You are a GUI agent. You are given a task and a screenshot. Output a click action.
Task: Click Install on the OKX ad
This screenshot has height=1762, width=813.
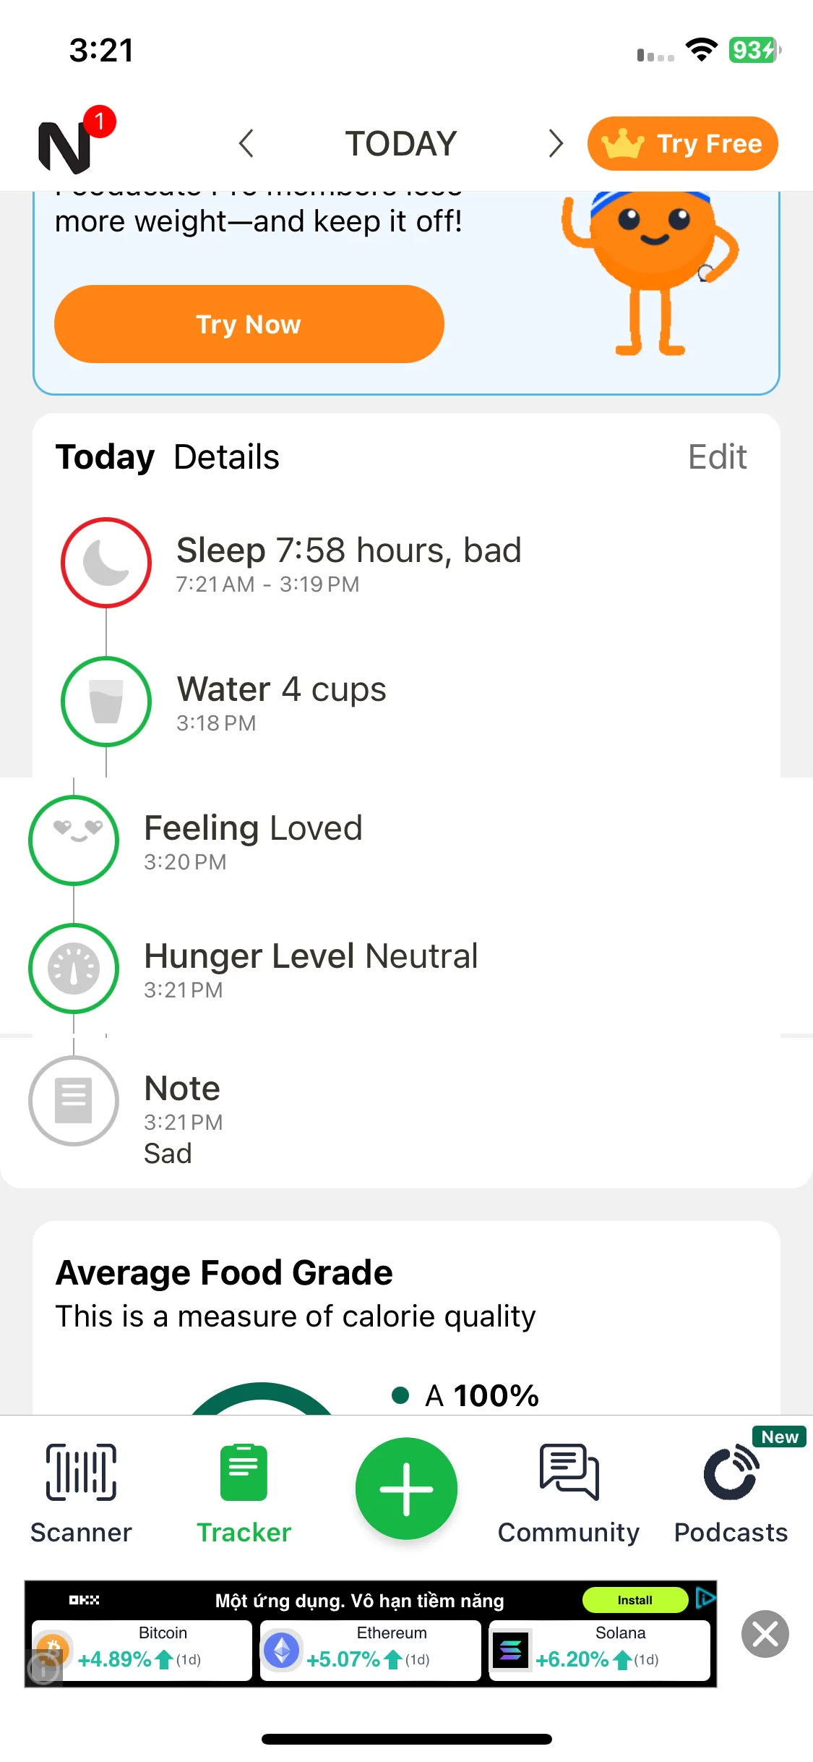tap(635, 1600)
